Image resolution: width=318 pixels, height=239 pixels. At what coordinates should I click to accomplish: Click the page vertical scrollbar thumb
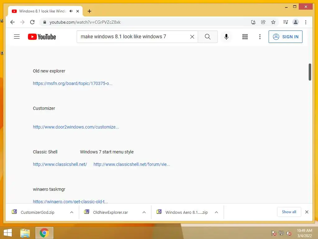coord(310,72)
